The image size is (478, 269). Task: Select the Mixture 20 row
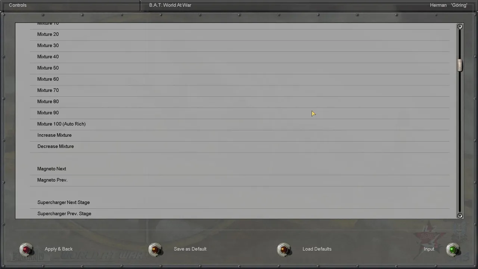pyautogui.click(x=240, y=34)
